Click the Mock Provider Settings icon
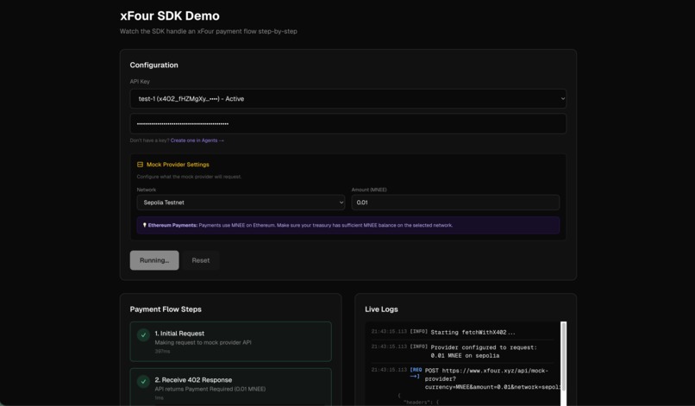Image resolution: width=695 pixels, height=406 pixels. click(x=140, y=165)
